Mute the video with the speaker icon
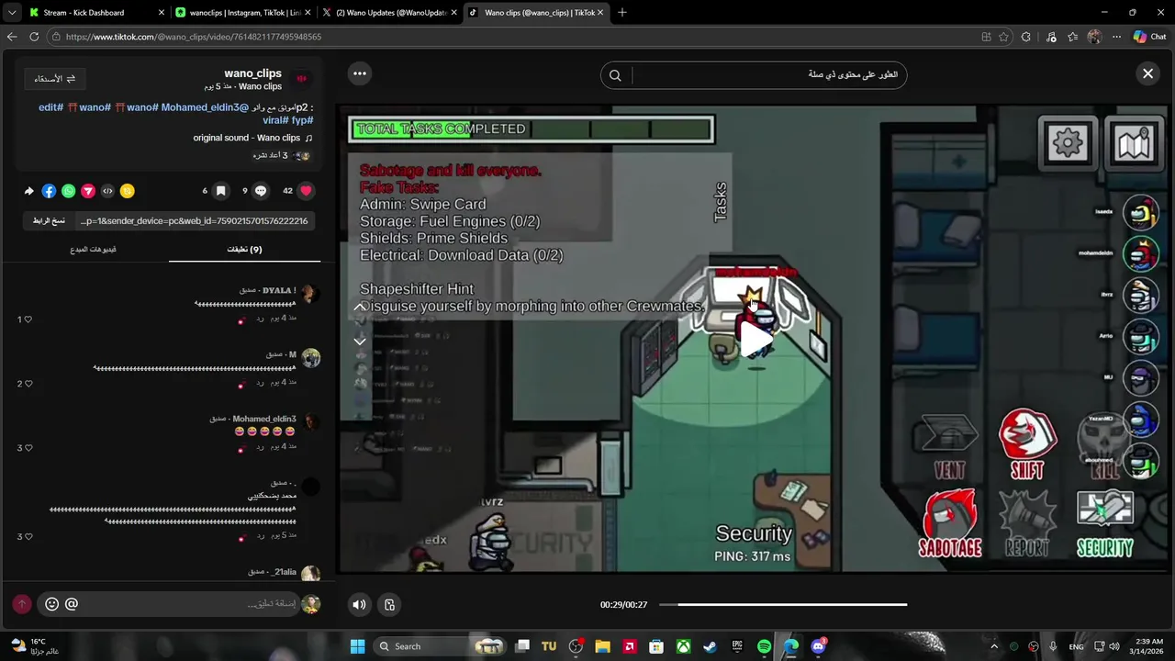 pyautogui.click(x=359, y=604)
